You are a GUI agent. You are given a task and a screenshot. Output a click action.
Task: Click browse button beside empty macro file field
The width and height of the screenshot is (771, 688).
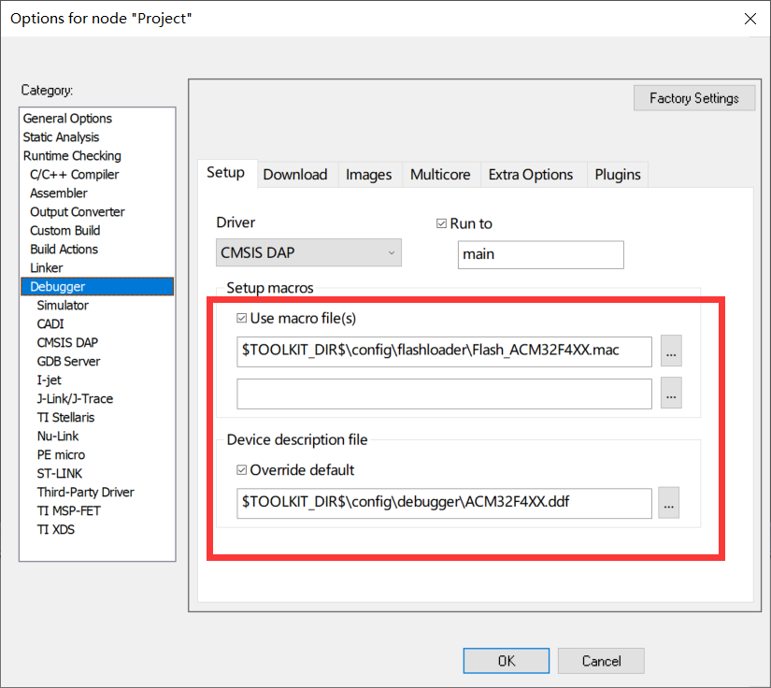671,394
